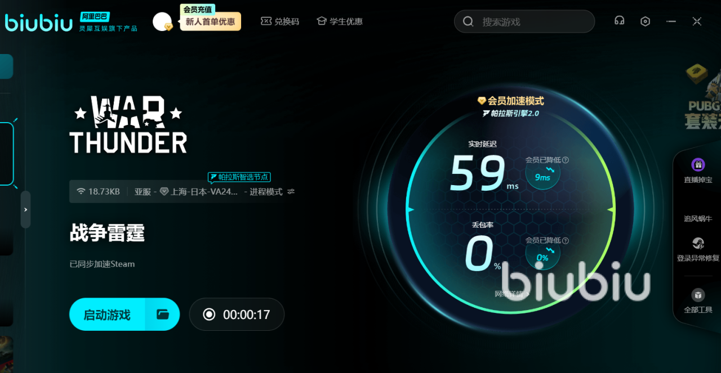721x373 pixels.
Task: Open the 全部工具 toolbox icon
Action: coord(698,295)
